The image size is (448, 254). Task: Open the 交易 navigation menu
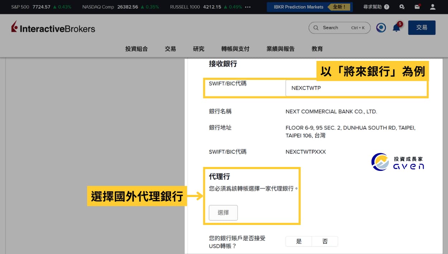170,49
